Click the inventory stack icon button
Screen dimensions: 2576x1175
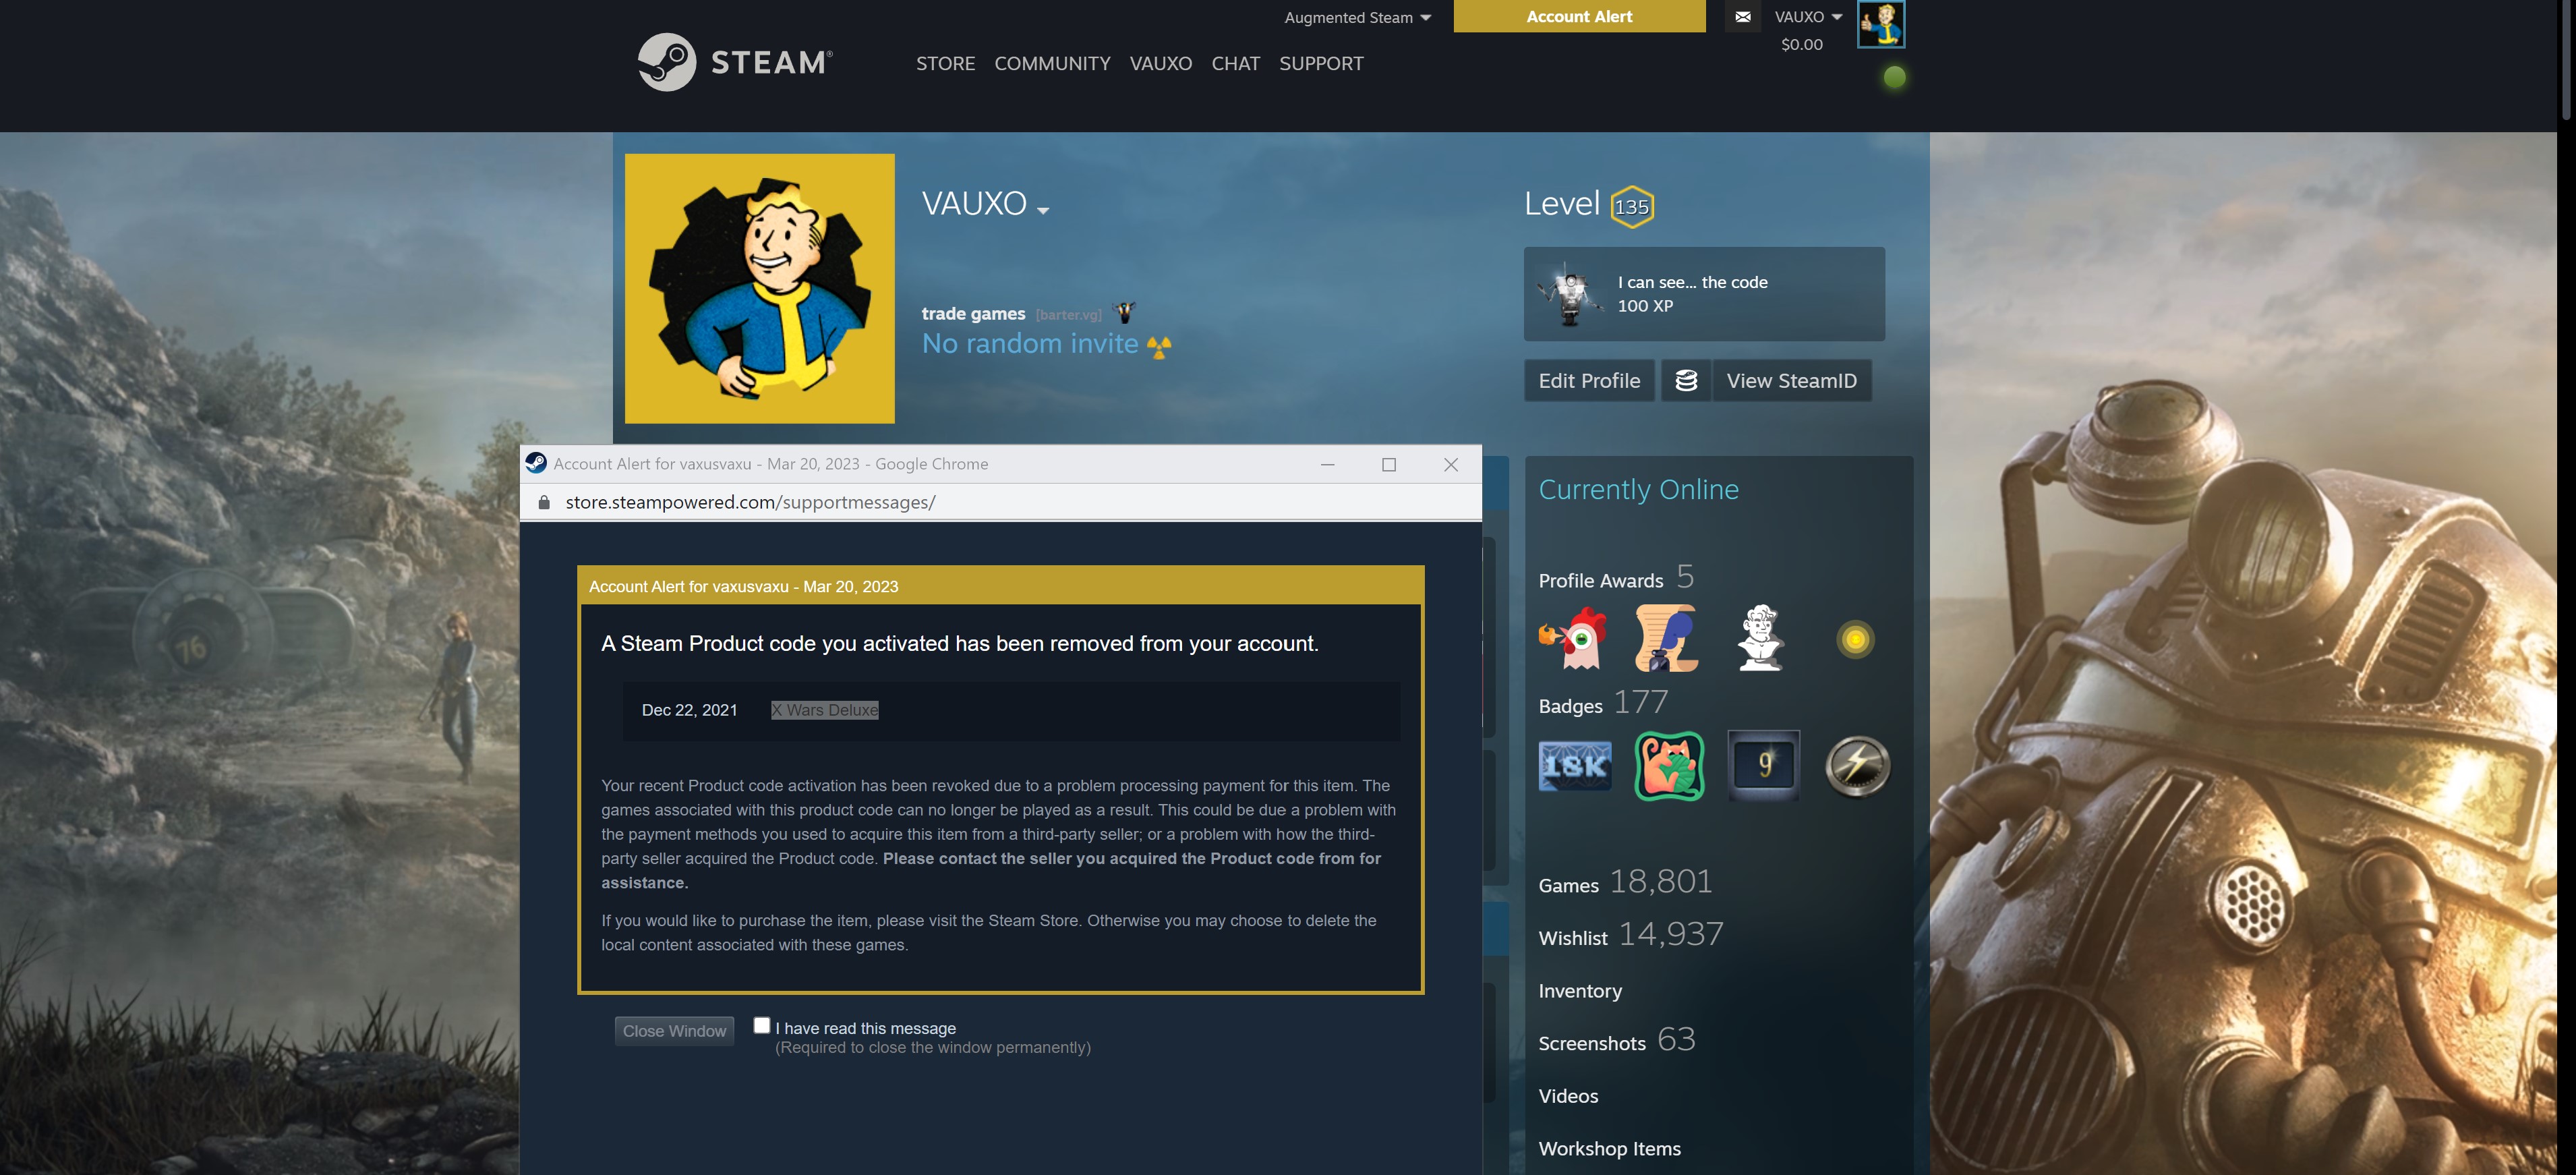coord(1686,381)
